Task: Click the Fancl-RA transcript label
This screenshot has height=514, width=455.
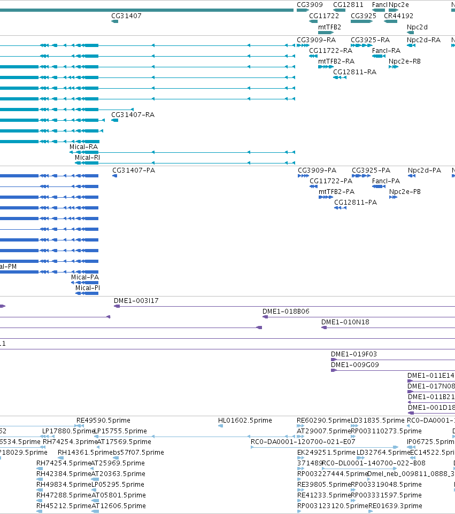Action: click(x=386, y=50)
